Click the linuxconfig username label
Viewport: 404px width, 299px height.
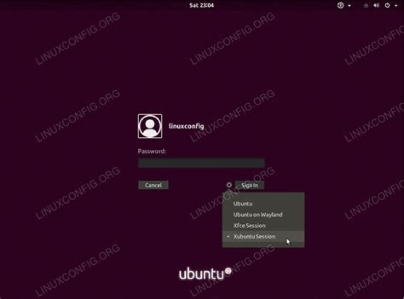tap(186, 126)
